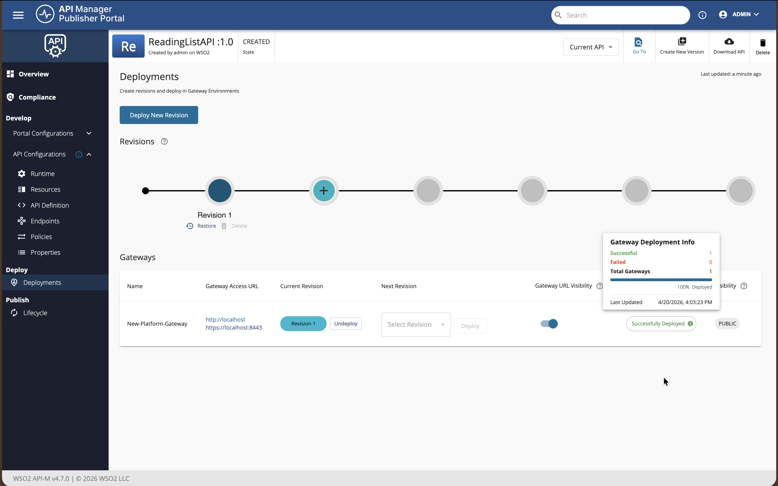Viewport: 778px width, 486px height.
Task: Click the ReadingListAPI :1.0 title
Action: point(191,42)
